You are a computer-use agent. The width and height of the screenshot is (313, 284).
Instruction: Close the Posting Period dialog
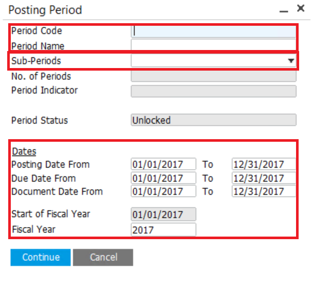pos(301,9)
